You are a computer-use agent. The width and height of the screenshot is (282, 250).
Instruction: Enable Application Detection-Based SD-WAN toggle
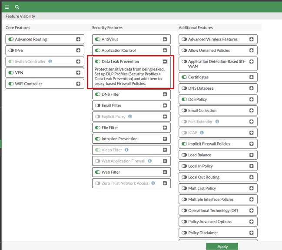(x=184, y=61)
